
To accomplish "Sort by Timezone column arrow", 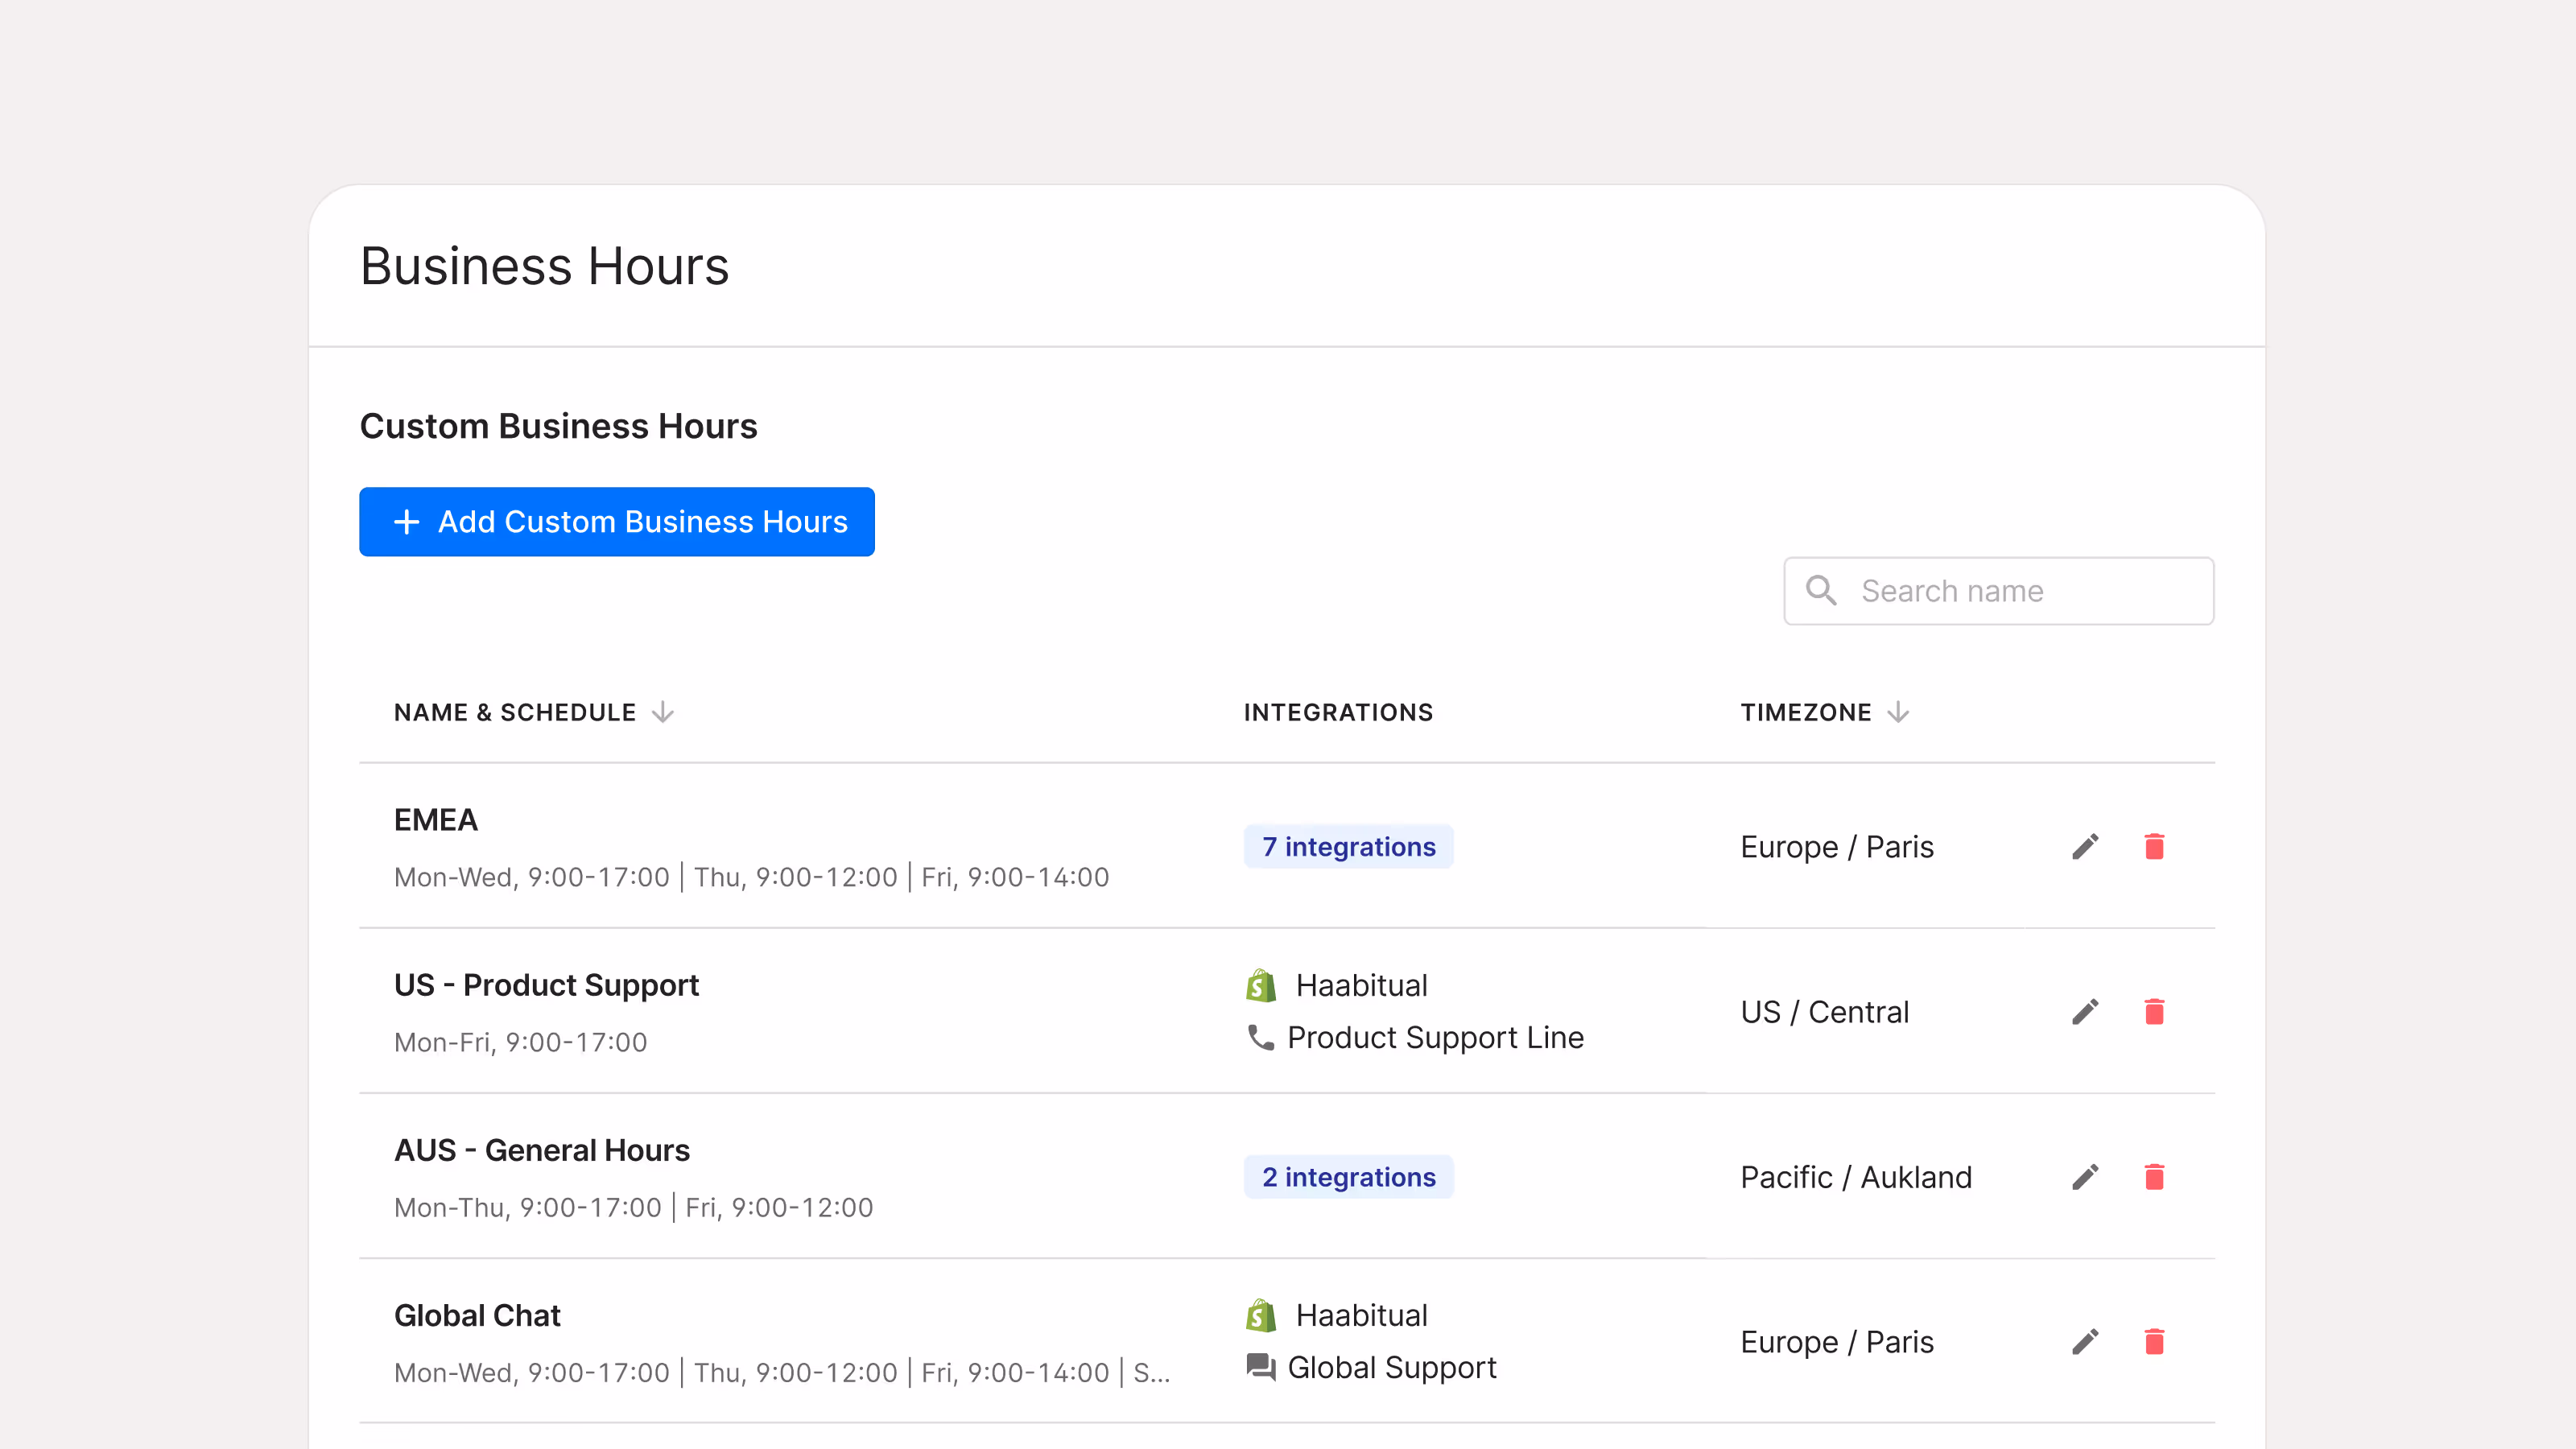I will [x=1898, y=712].
